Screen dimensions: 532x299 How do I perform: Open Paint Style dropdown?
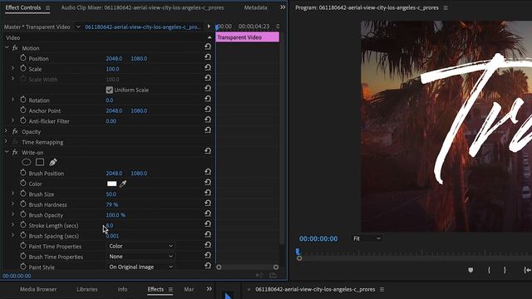tap(140, 267)
